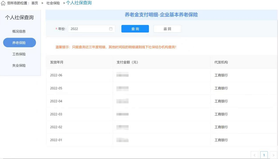The image size is (278, 159).
Task: Select page 1 in pagination
Action: coord(264,155)
